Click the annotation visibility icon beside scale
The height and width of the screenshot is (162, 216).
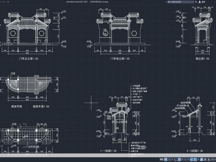coord(209,159)
